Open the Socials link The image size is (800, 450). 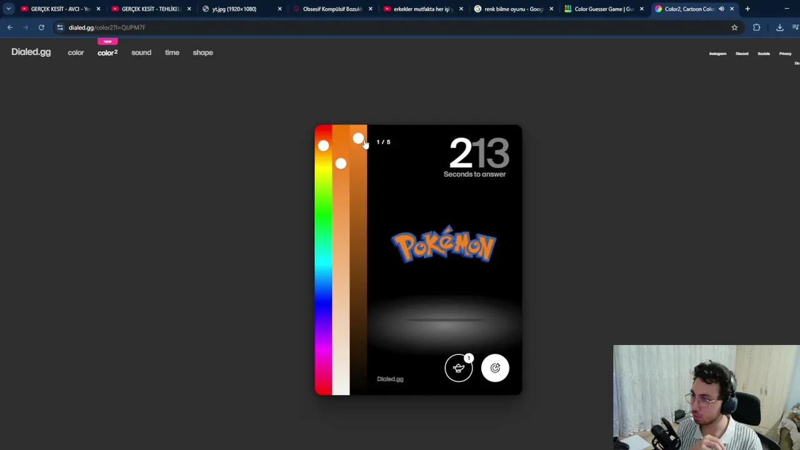point(764,54)
